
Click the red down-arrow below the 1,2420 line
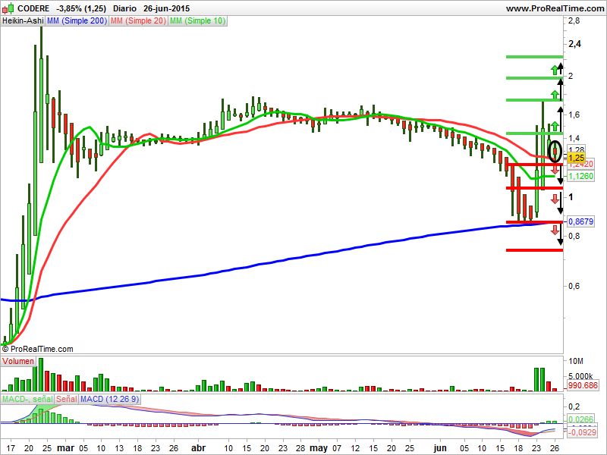tap(555, 169)
